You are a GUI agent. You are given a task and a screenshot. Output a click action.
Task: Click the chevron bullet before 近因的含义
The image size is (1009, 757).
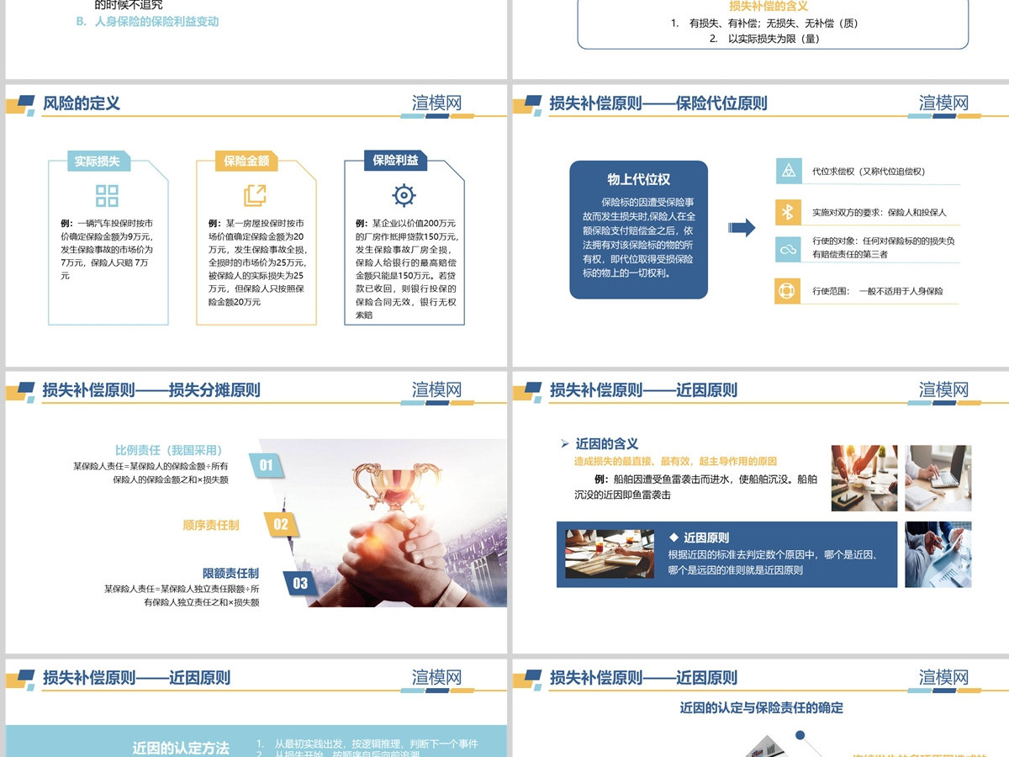[x=565, y=443]
